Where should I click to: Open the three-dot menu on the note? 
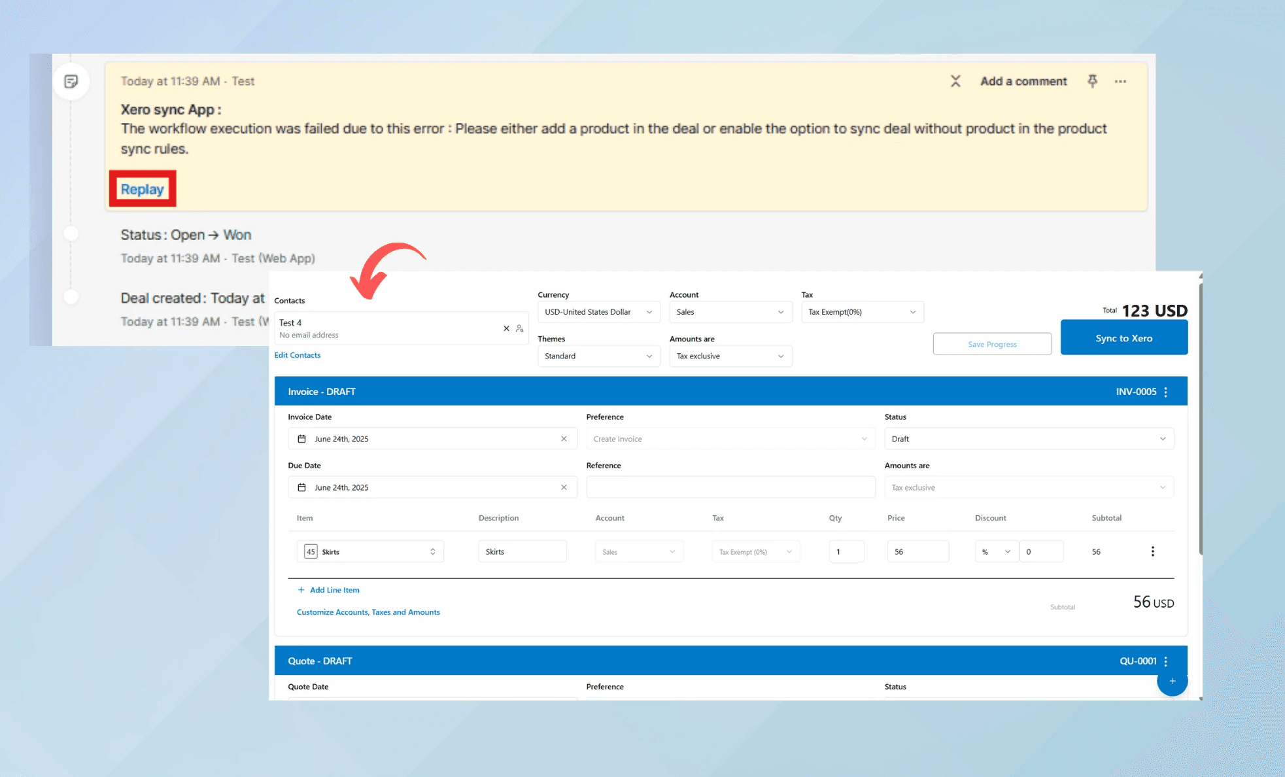tap(1120, 81)
